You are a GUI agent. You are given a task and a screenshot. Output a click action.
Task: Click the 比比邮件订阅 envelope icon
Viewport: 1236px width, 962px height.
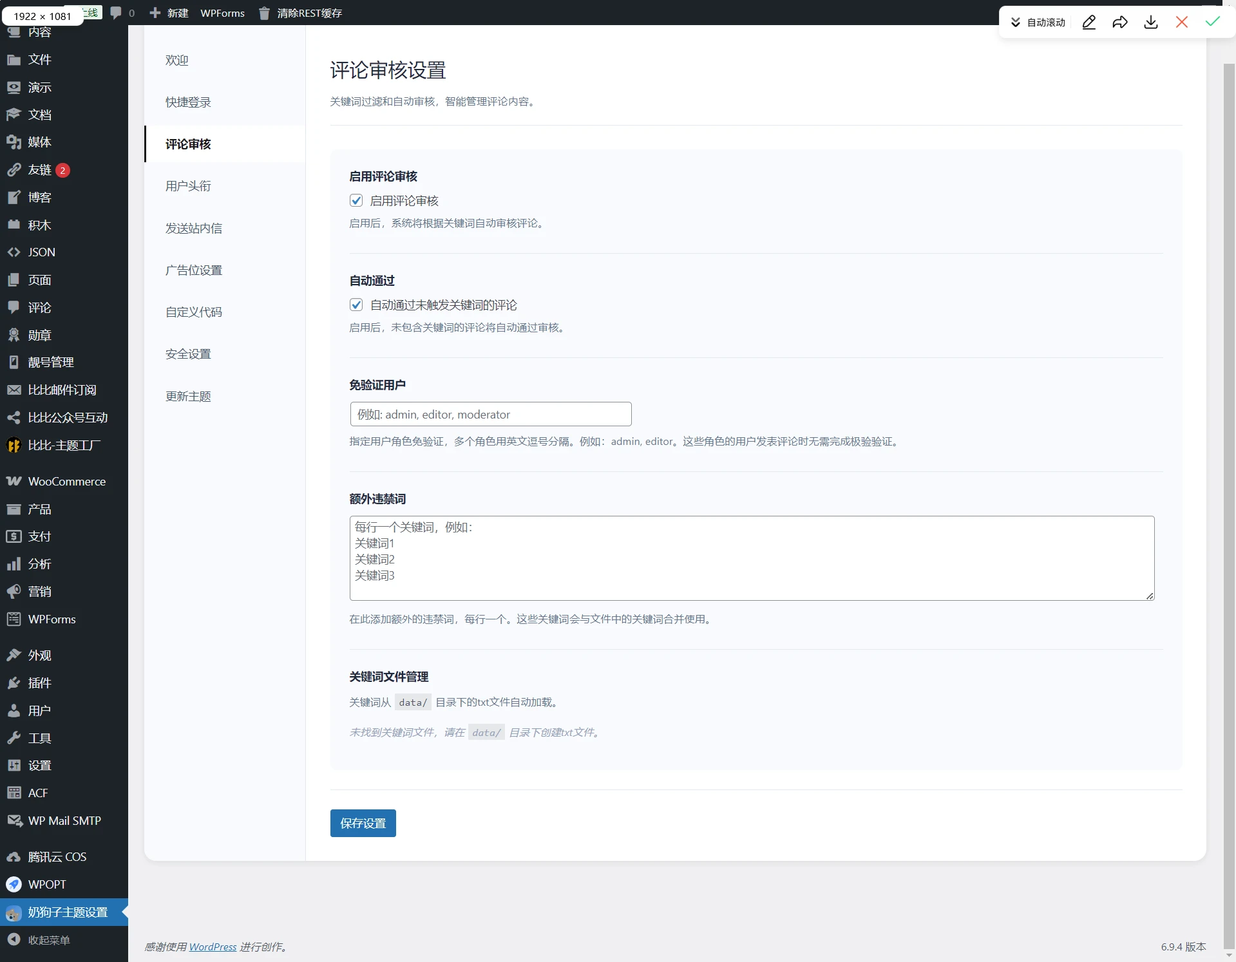pos(14,390)
